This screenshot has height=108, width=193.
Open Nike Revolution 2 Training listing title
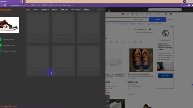[x=141, y=75]
